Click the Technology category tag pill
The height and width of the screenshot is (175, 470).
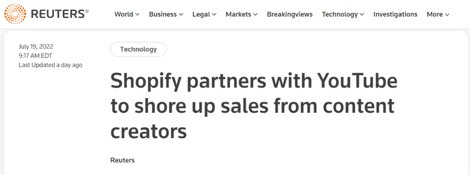138,49
